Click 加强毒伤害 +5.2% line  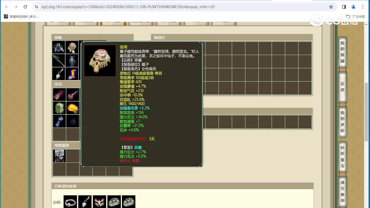135,108
